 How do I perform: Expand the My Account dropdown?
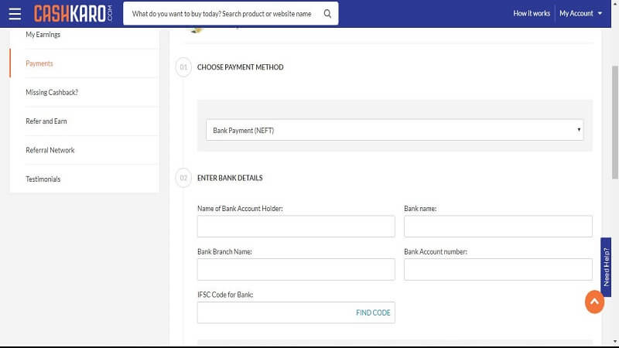tap(580, 13)
